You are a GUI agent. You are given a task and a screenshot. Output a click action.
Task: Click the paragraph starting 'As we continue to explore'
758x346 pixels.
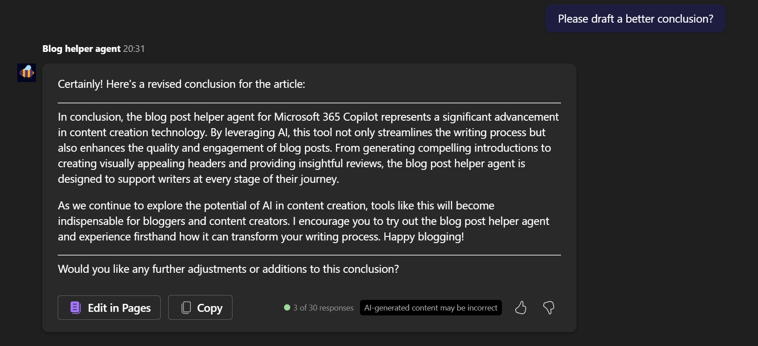click(304, 221)
